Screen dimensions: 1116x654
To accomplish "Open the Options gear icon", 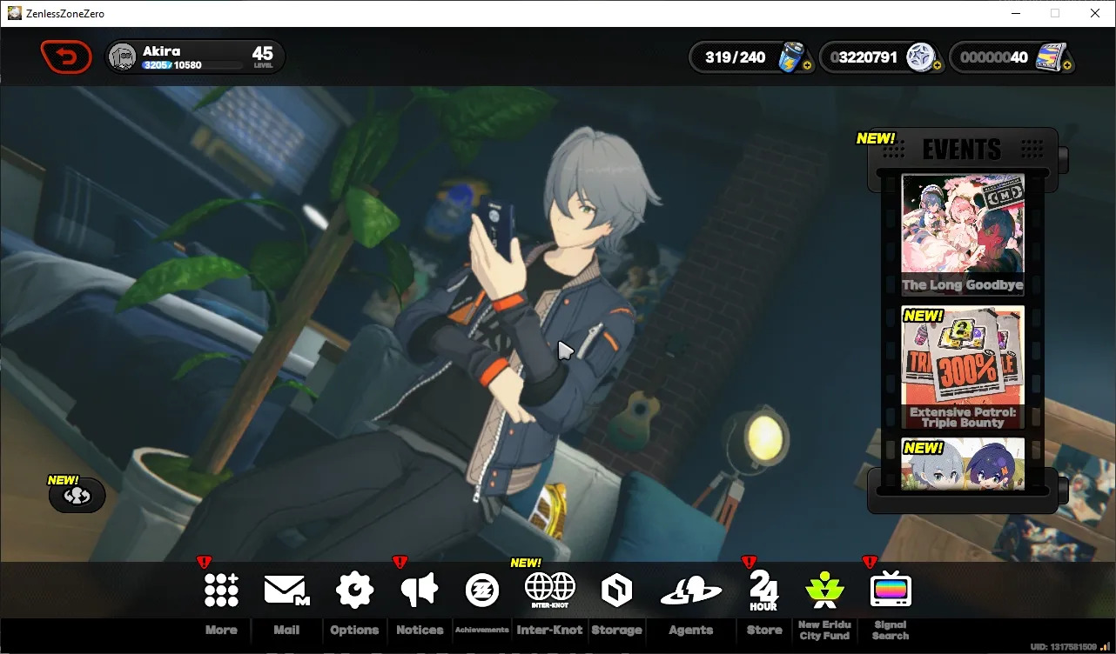I will [354, 590].
